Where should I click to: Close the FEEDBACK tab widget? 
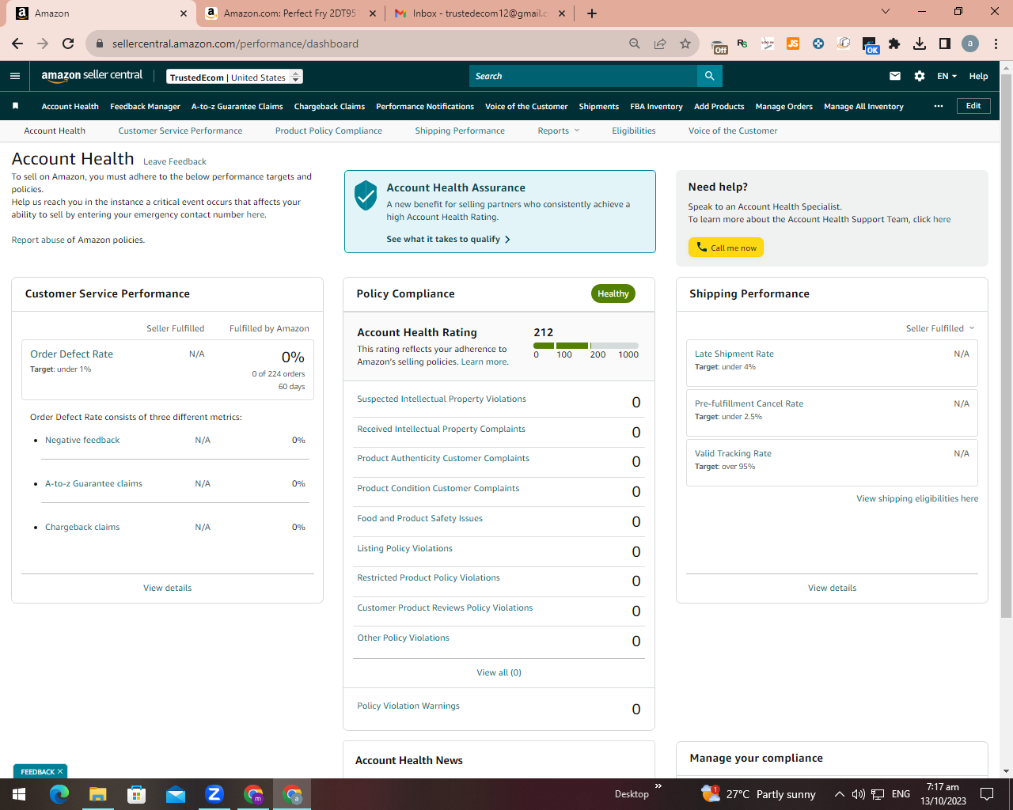point(60,771)
